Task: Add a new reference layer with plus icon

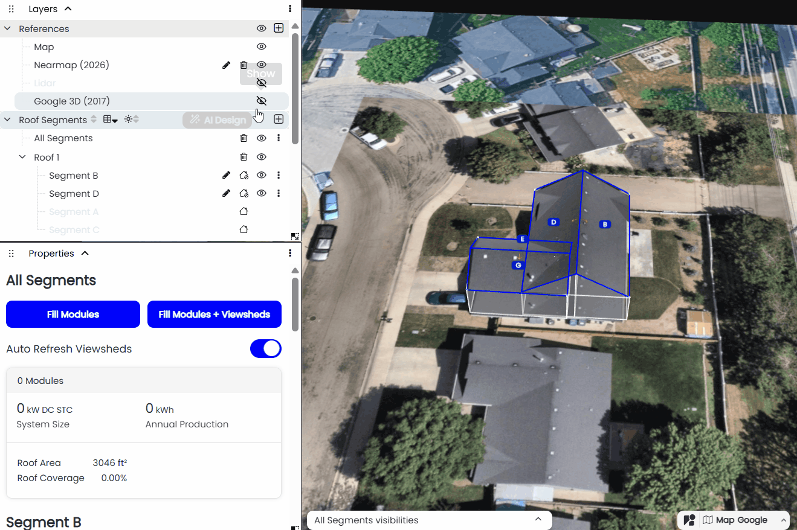Action: 279,28
